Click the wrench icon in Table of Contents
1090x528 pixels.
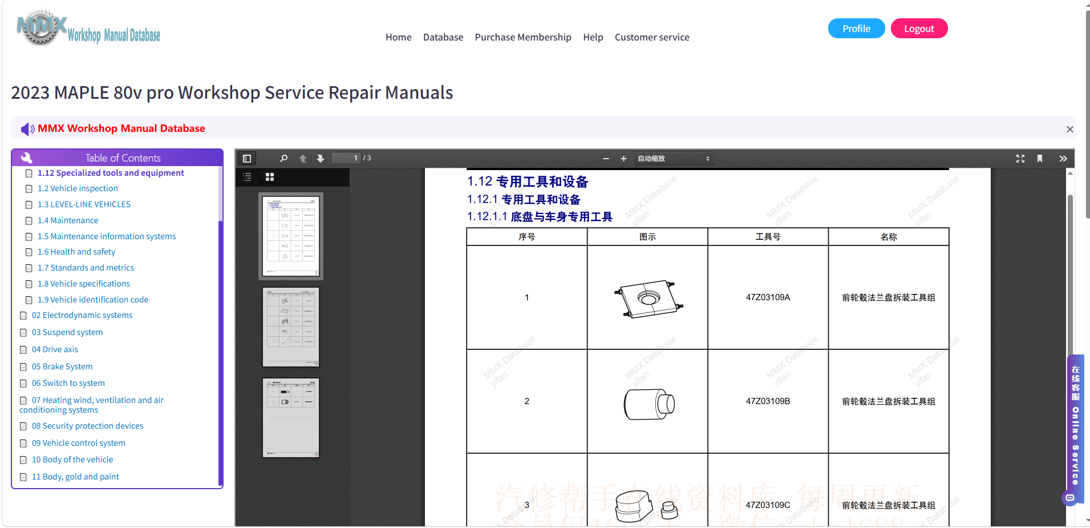[27, 158]
